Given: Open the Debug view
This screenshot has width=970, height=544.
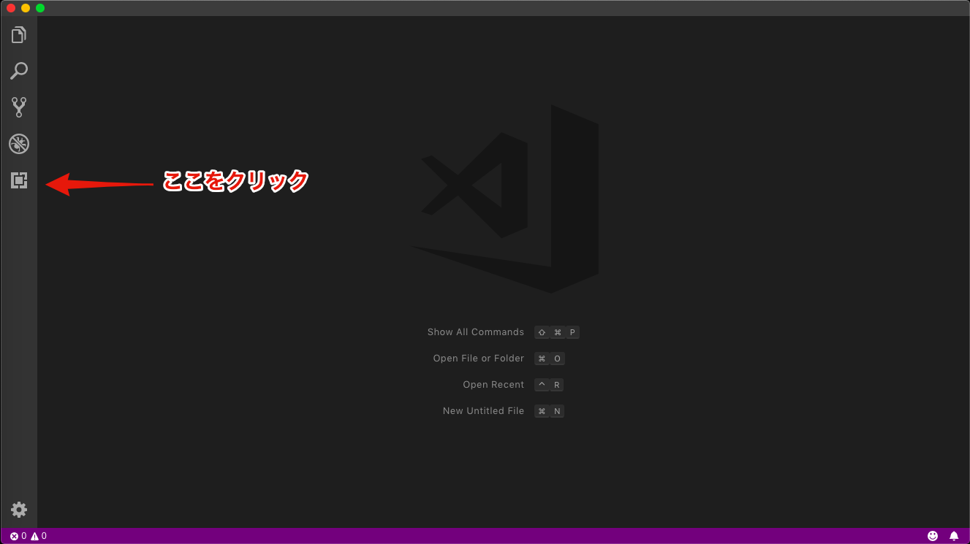Looking at the screenshot, I should pos(19,144).
